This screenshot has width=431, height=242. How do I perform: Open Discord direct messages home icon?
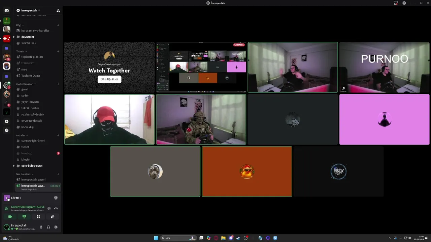(x=6, y=10)
